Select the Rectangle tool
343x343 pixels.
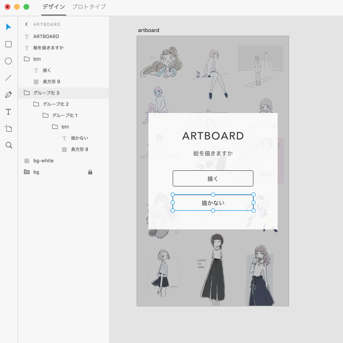[x=8, y=44]
